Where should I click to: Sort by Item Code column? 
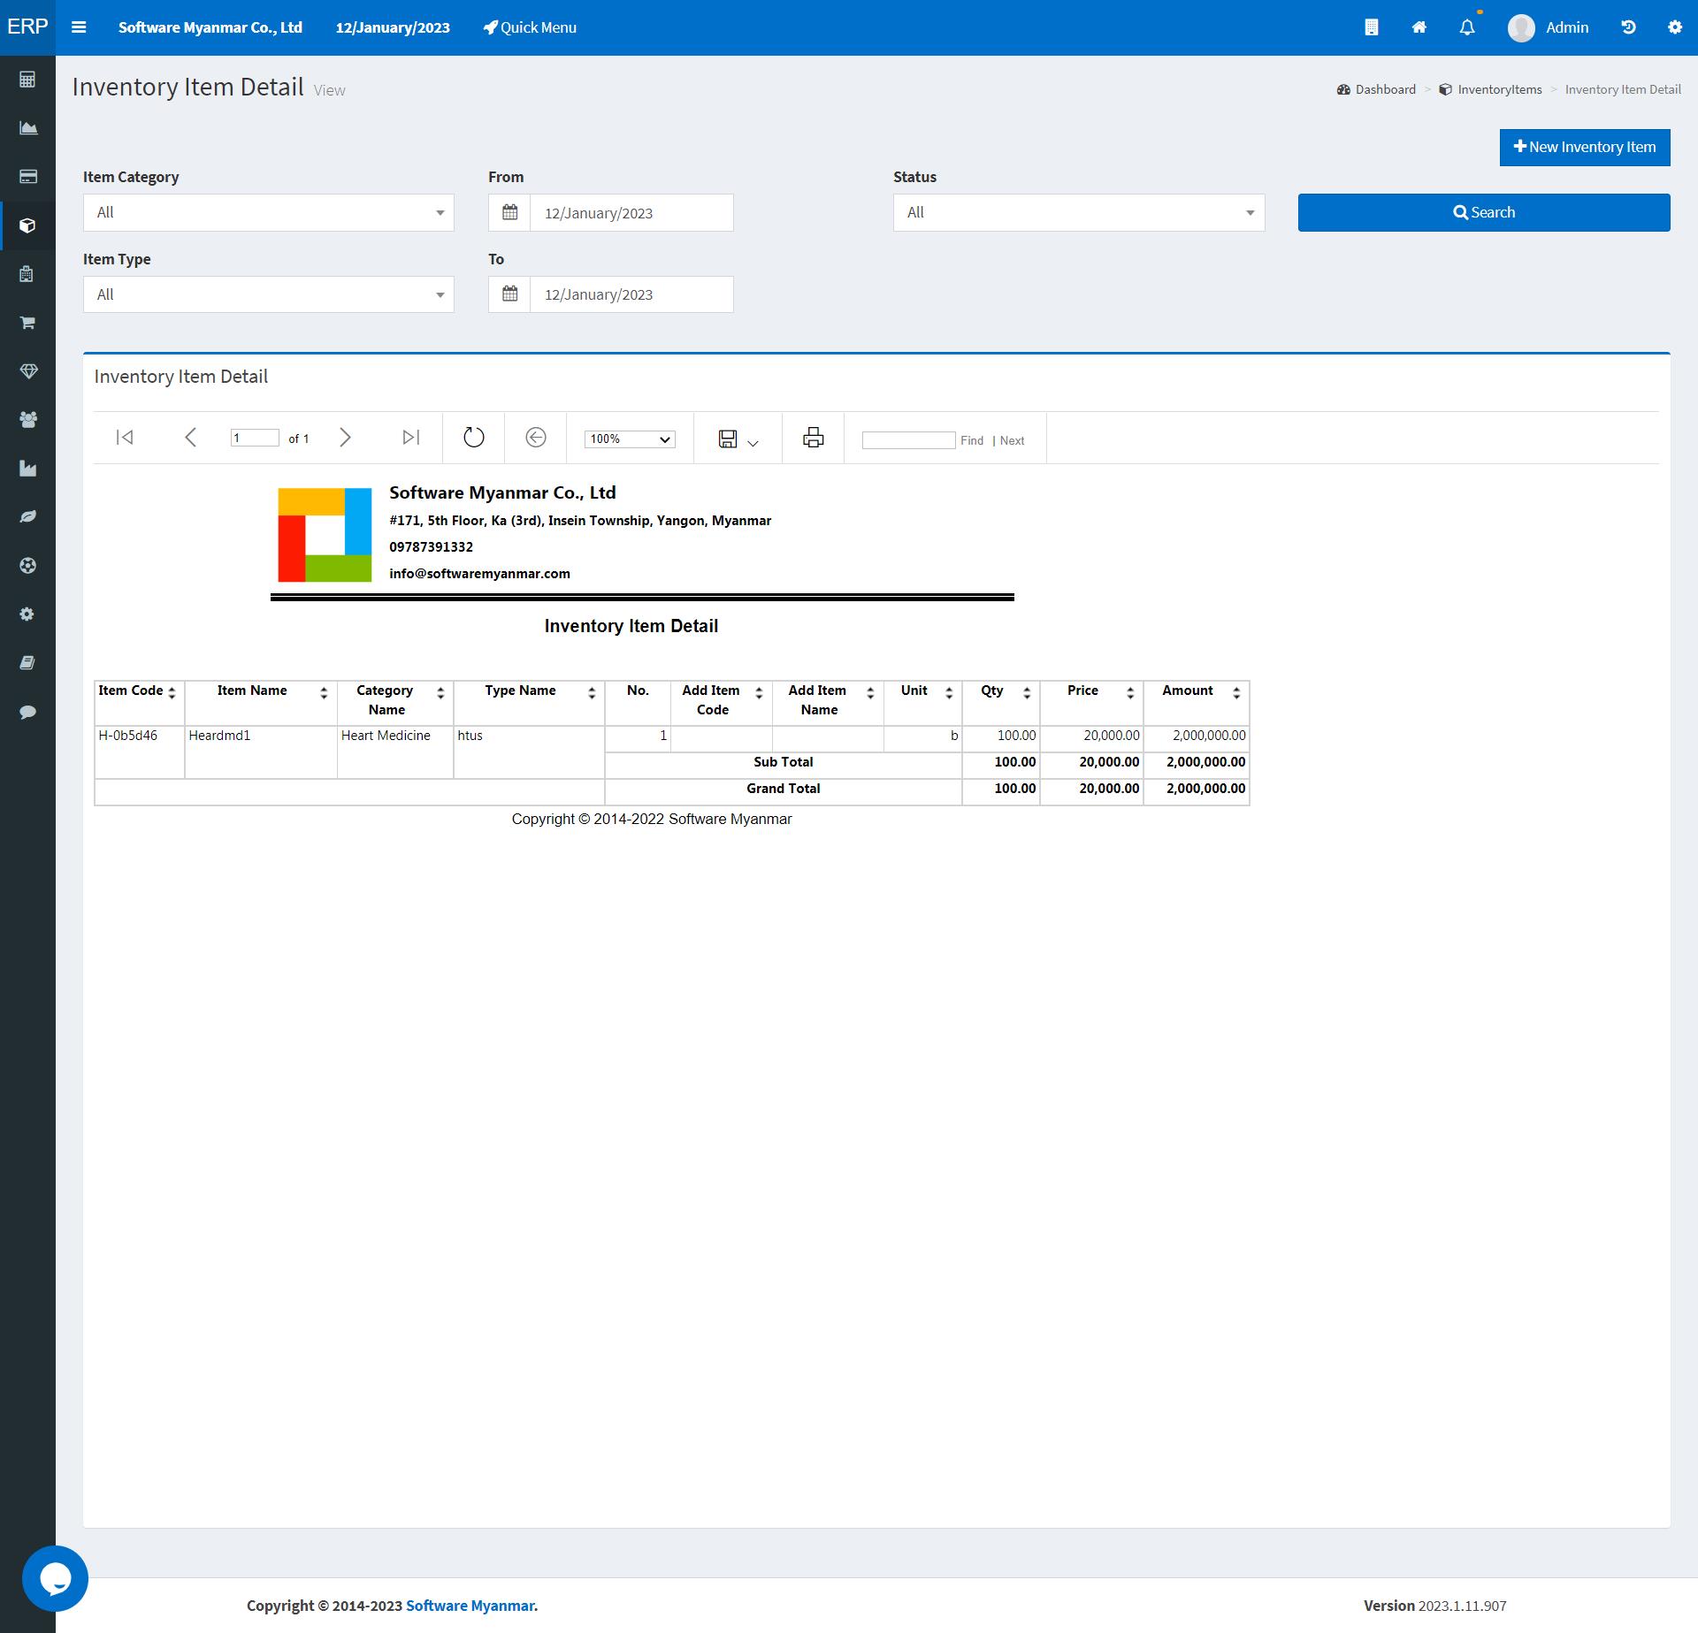pyautogui.click(x=172, y=693)
